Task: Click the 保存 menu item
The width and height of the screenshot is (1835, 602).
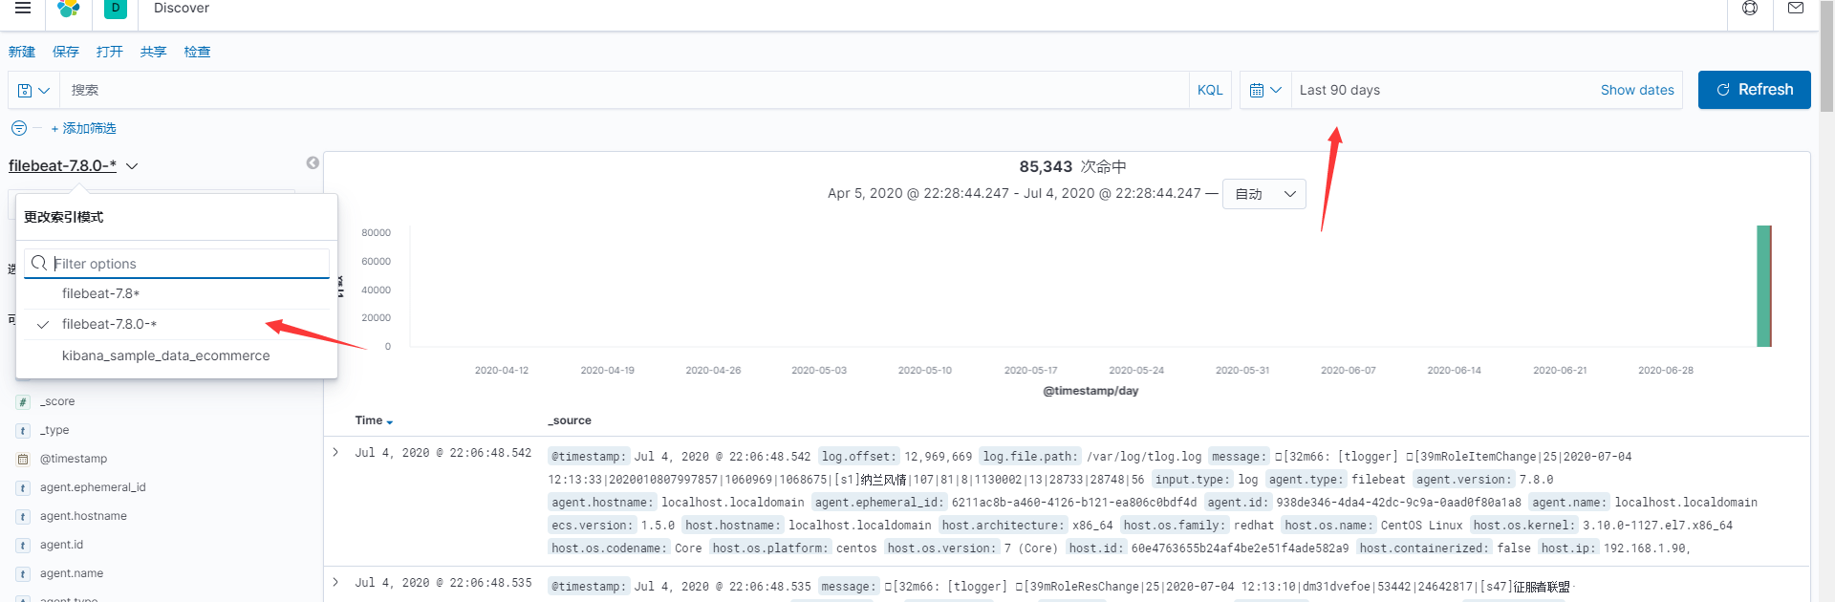Action: [x=66, y=52]
